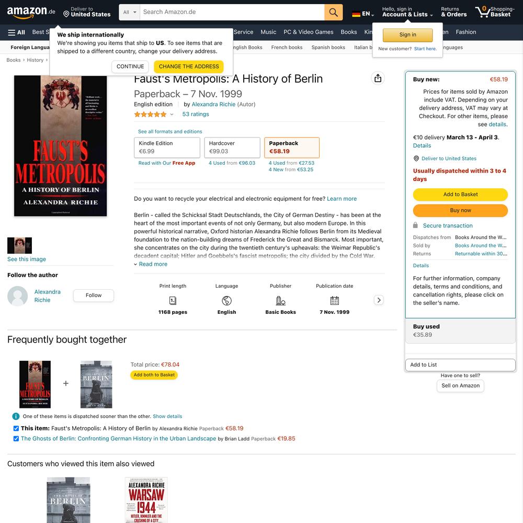Click the orange search magnifier button
The height and width of the screenshot is (523, 523).
point(333,13)
